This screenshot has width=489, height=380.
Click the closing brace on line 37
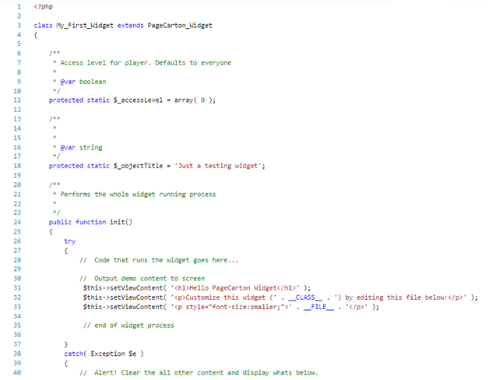pyautogui.click(x=66, y=344)
